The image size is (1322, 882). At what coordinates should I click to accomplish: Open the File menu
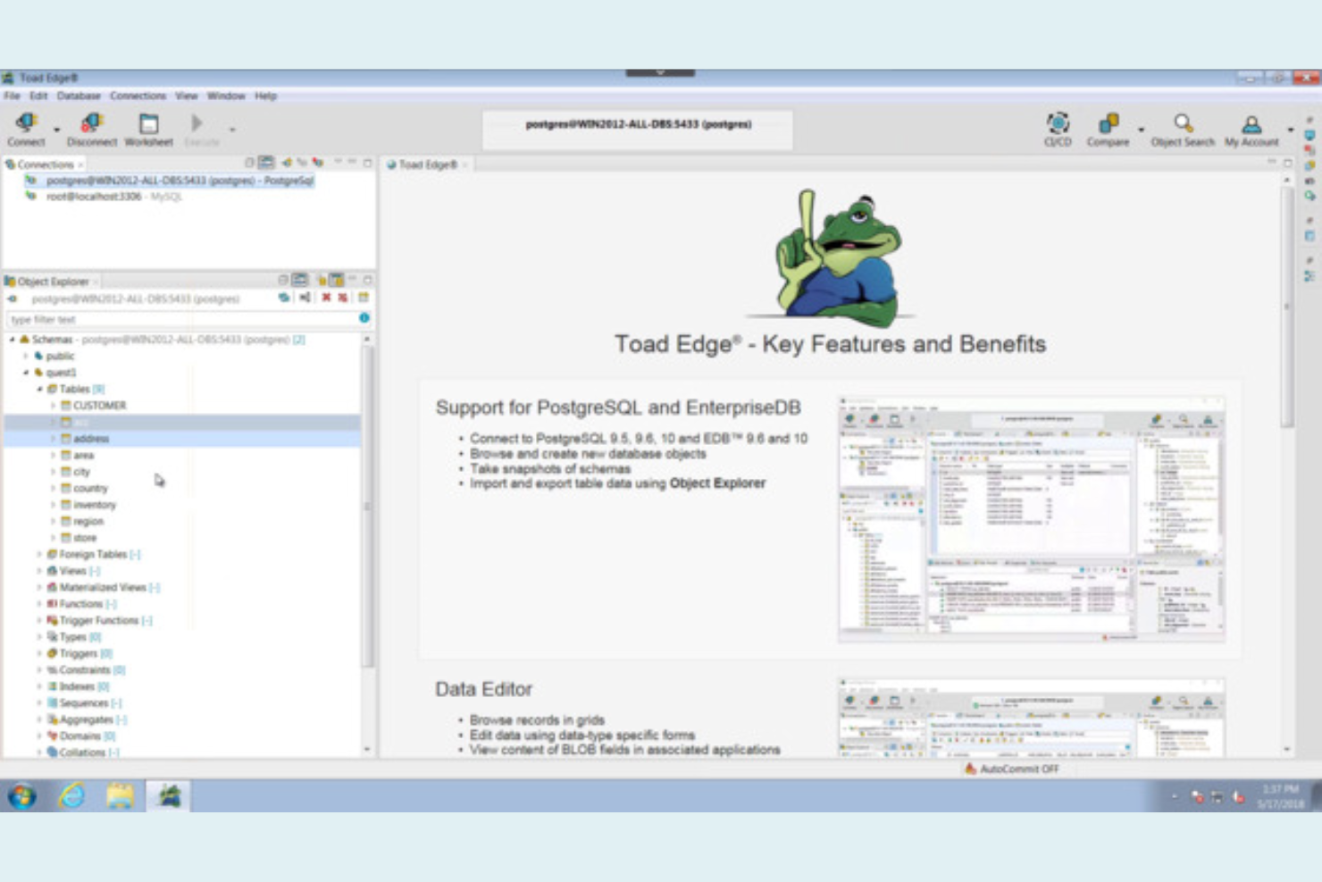pos(13,96)
